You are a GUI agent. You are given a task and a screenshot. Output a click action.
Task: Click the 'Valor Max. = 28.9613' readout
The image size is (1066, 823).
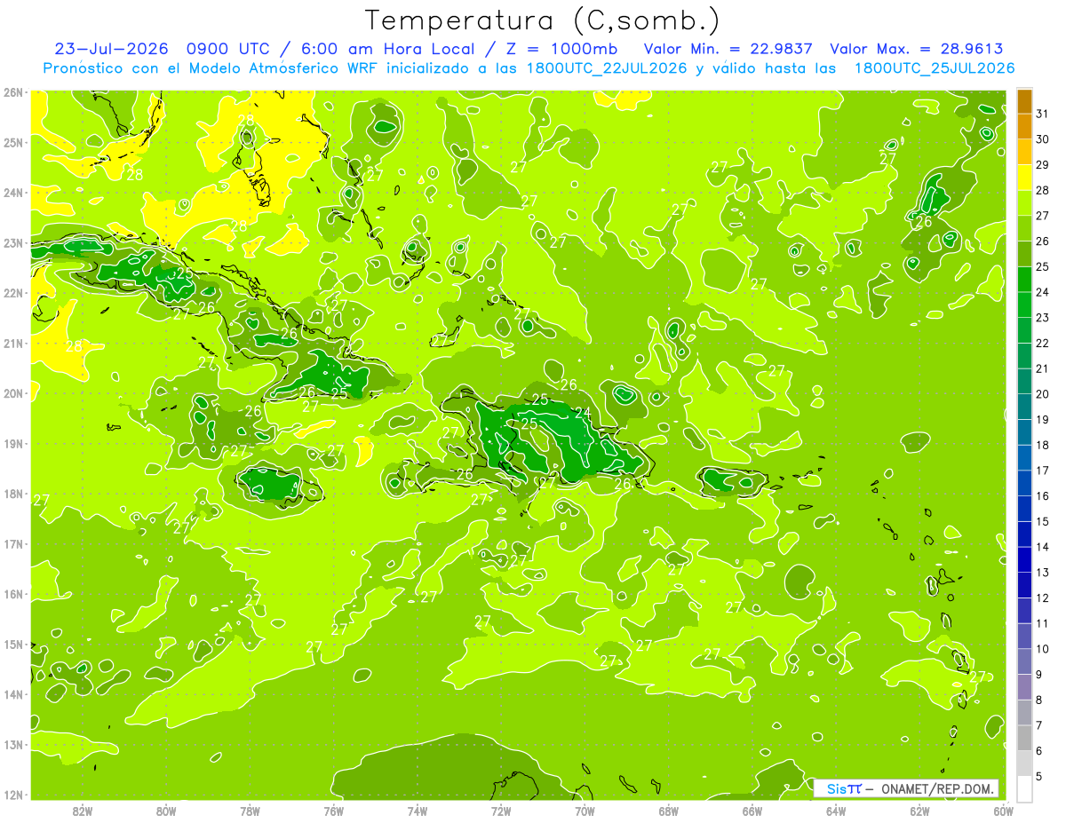click(917, 49)
